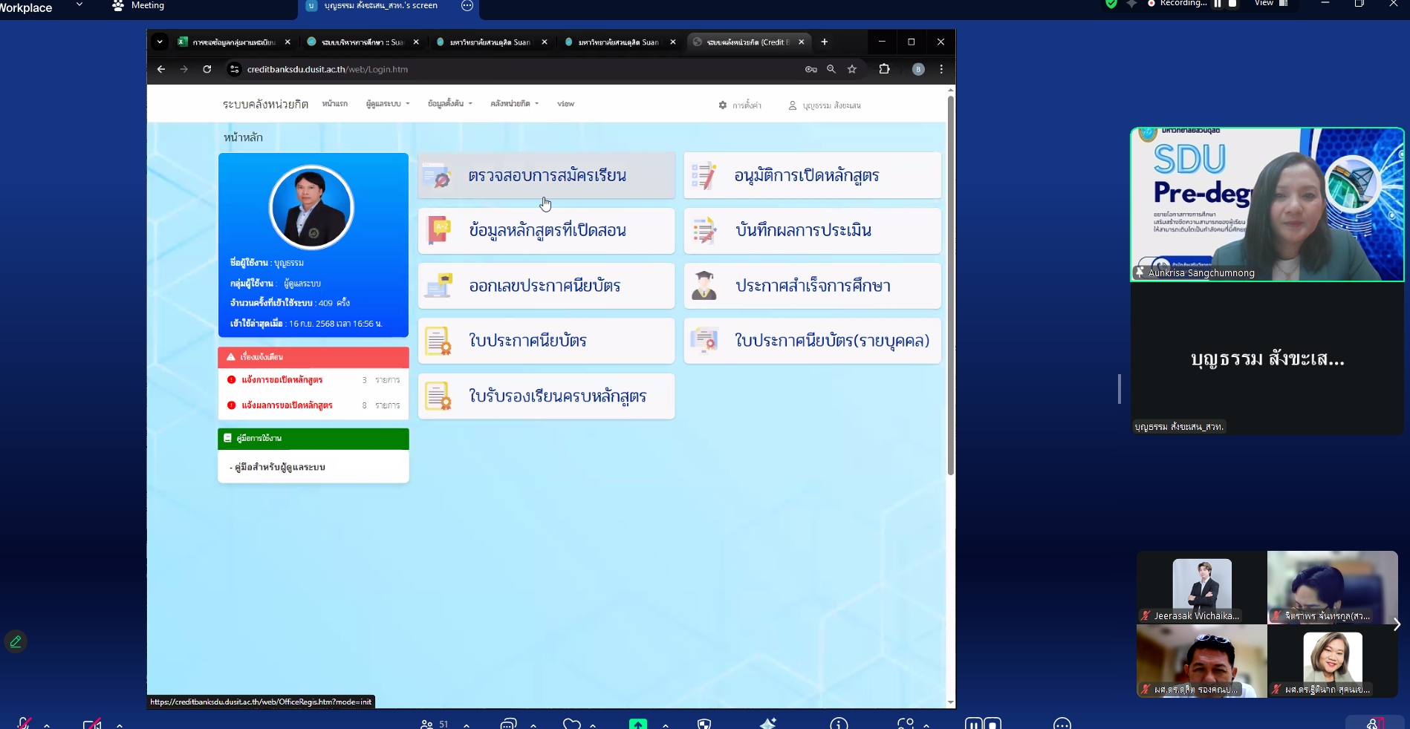The width and height of the screenshot is (1410, 729).
Task: Stop the recording from the top bar
Action: click(1232, 4)
